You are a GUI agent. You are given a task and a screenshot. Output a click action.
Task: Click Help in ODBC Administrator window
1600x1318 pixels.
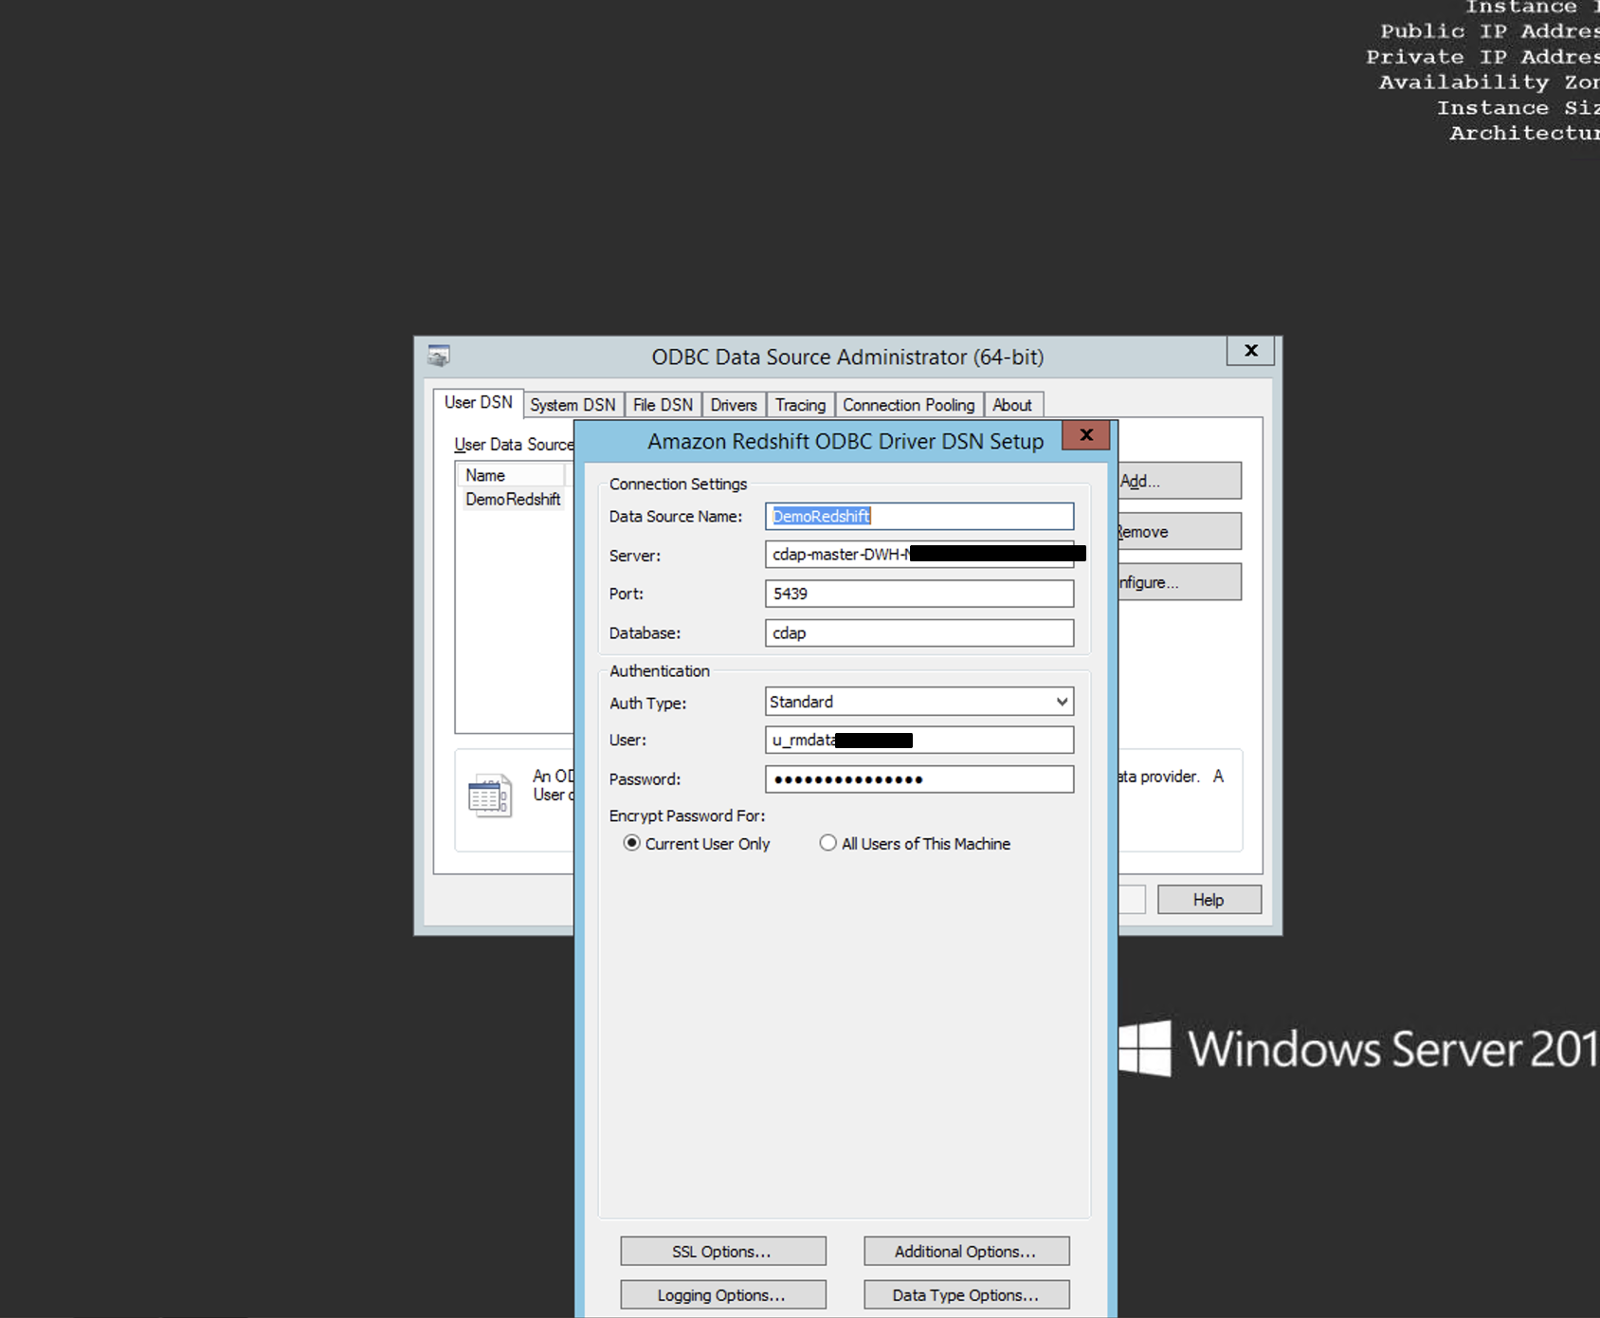[1209, 900]
